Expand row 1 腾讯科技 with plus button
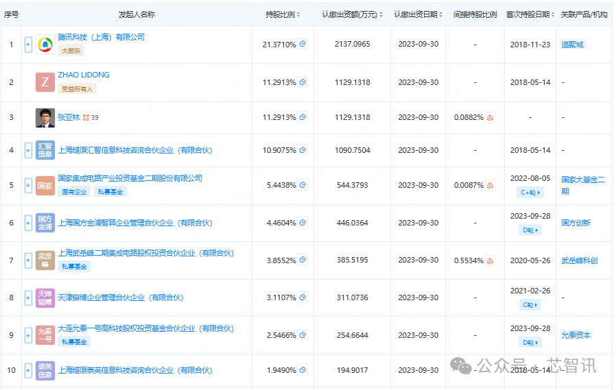The height and width of the screenshot is (390, 616). point(28,45)
